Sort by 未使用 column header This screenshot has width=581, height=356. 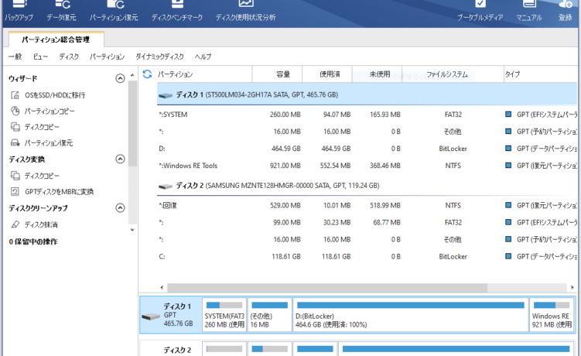pyautogui.click(x=377, y=74)
